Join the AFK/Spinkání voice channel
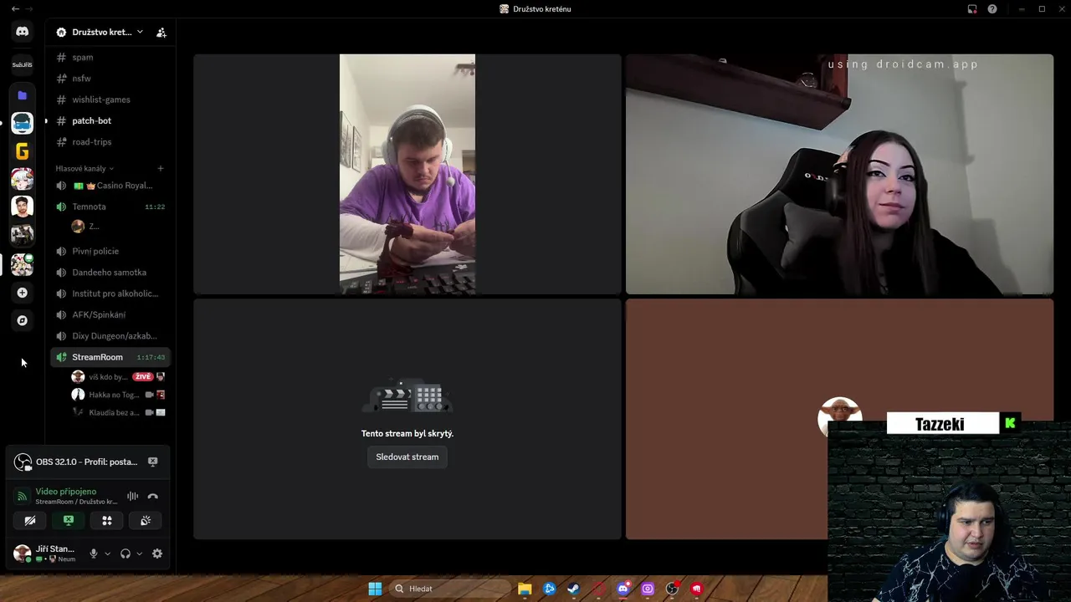 pyautogui.click(x=110, y=314)
